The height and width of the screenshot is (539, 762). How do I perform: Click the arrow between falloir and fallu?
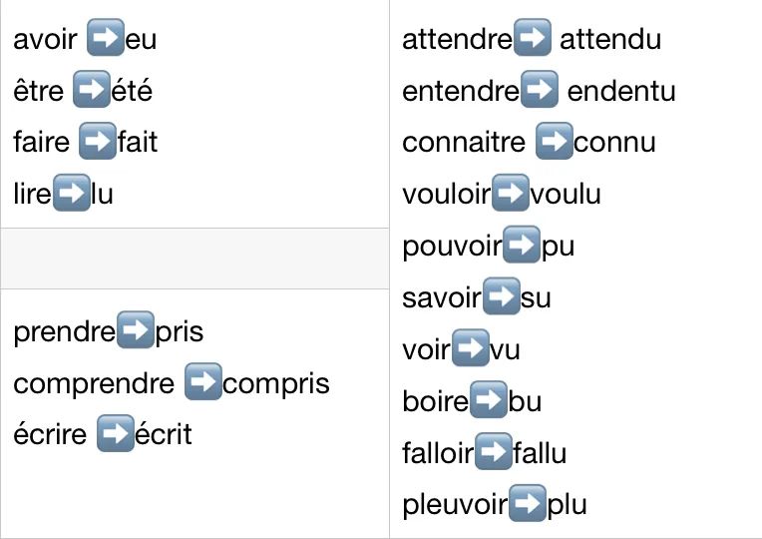[494, 451]
